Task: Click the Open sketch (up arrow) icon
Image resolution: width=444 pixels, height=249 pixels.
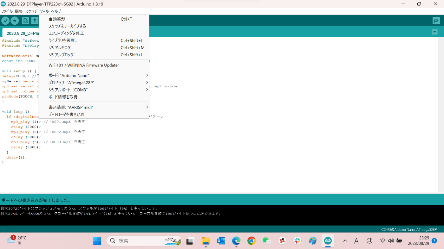Action: tap(35, 21)
